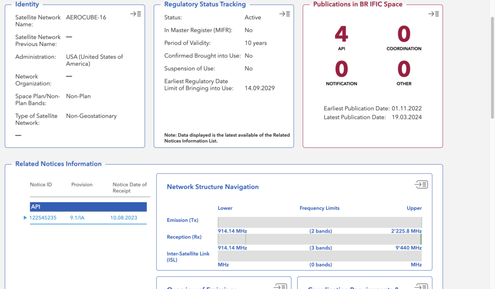Open Publications in BR IFIC details icon
Image resolution: width=495 pixels, height=289 pixels.
coord(434,14)
